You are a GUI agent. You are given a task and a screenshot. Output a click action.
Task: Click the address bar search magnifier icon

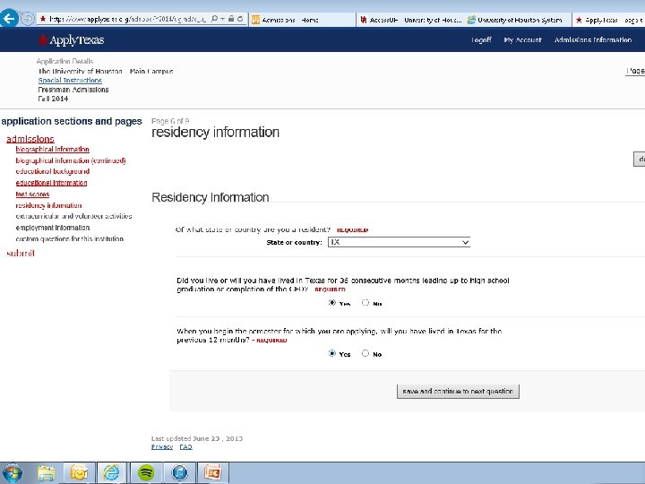[x=214, y=19]
